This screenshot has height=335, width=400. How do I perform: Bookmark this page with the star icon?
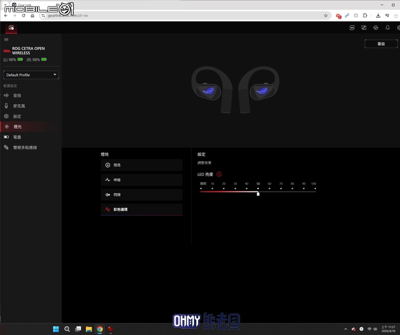coord(326,15)
